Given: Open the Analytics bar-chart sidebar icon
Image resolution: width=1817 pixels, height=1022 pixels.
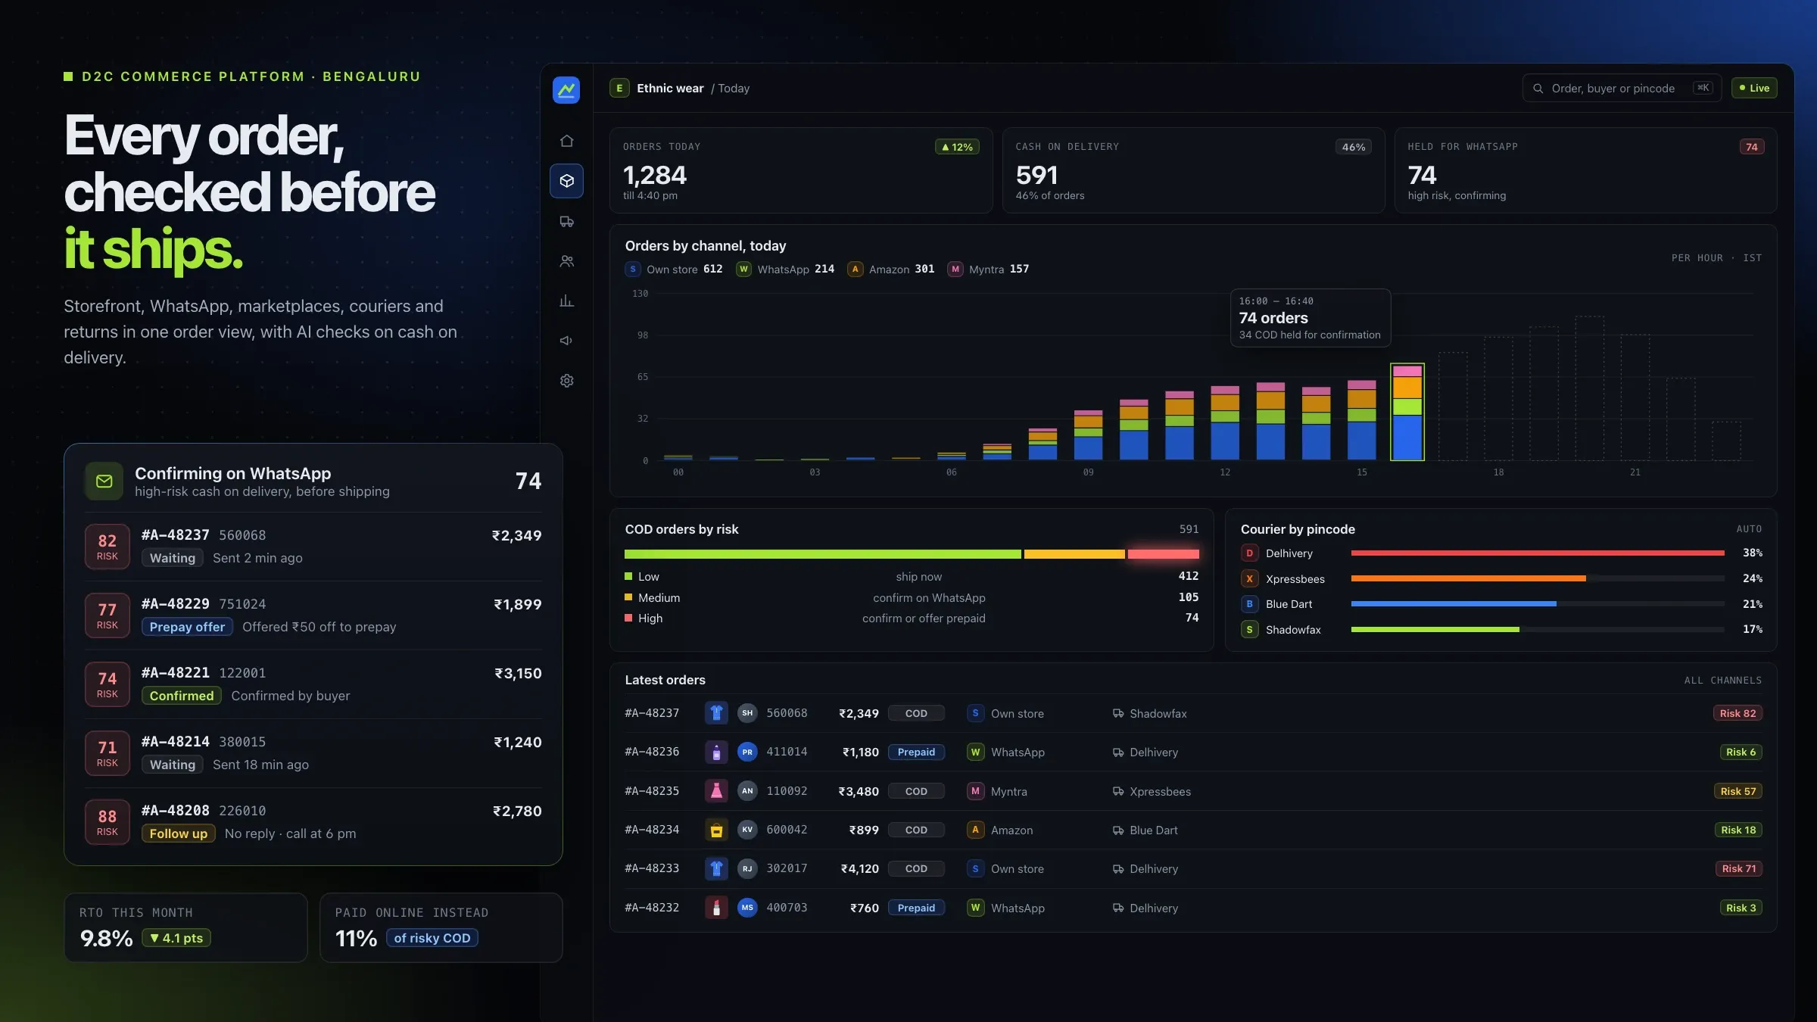Looking at the screenshot, I should [x=566, y=301].
